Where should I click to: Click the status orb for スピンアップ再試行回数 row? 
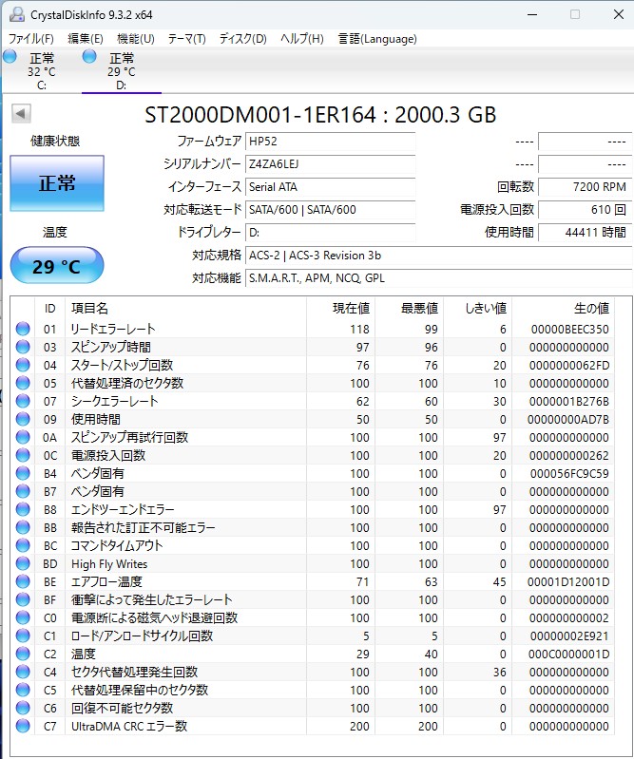pos(23,438)
